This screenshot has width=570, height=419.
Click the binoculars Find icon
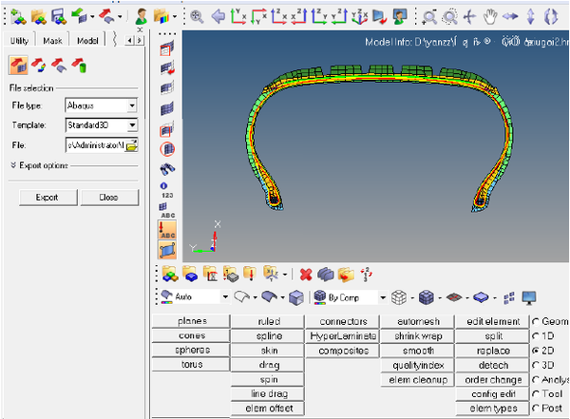click(x=167, y=168)
